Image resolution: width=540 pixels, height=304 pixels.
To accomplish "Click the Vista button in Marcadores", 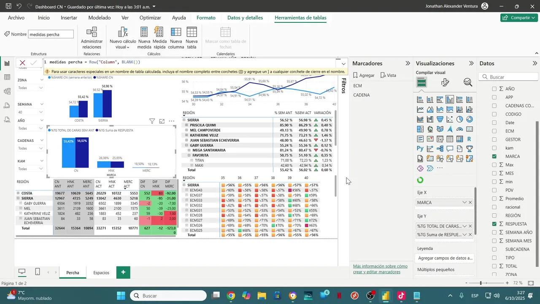I will click(388, 75).
